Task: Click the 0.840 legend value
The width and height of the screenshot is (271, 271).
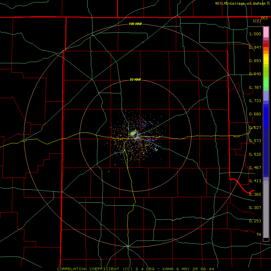Action: click(255, 74)
